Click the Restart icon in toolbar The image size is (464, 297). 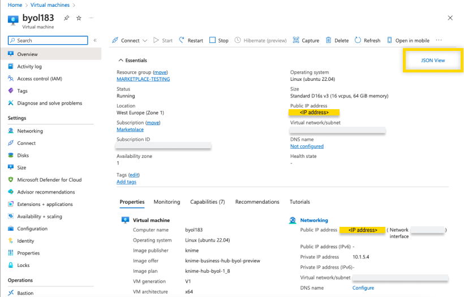pyautogui.click(x=182, y=41)
